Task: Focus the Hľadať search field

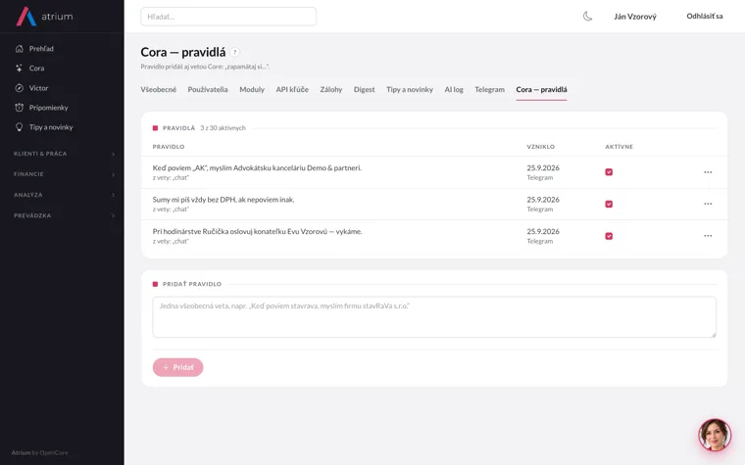Action: [x=228, y=17]
